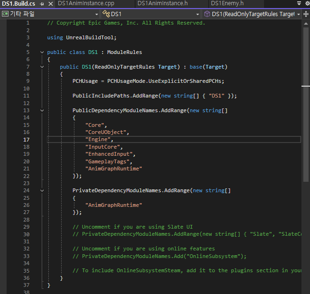
Task: Collapse the DS1 class block on line 5
Action: point(42,53)
